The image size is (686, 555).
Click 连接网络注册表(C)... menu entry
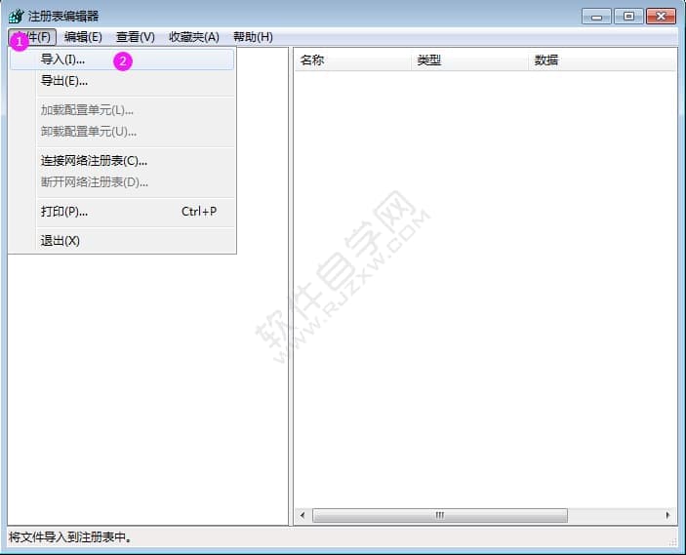coord(94,161)
